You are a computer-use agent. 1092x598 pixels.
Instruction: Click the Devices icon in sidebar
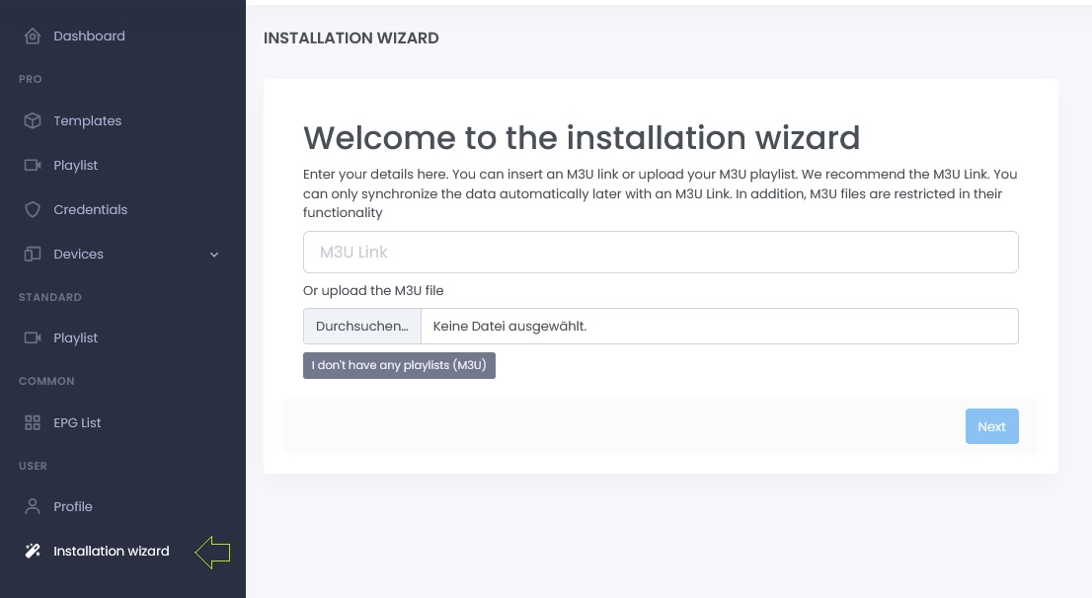click(x=33, y=255)
